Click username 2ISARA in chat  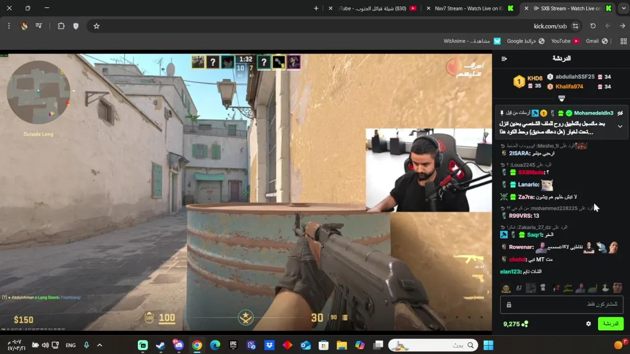tap(520, 153)
